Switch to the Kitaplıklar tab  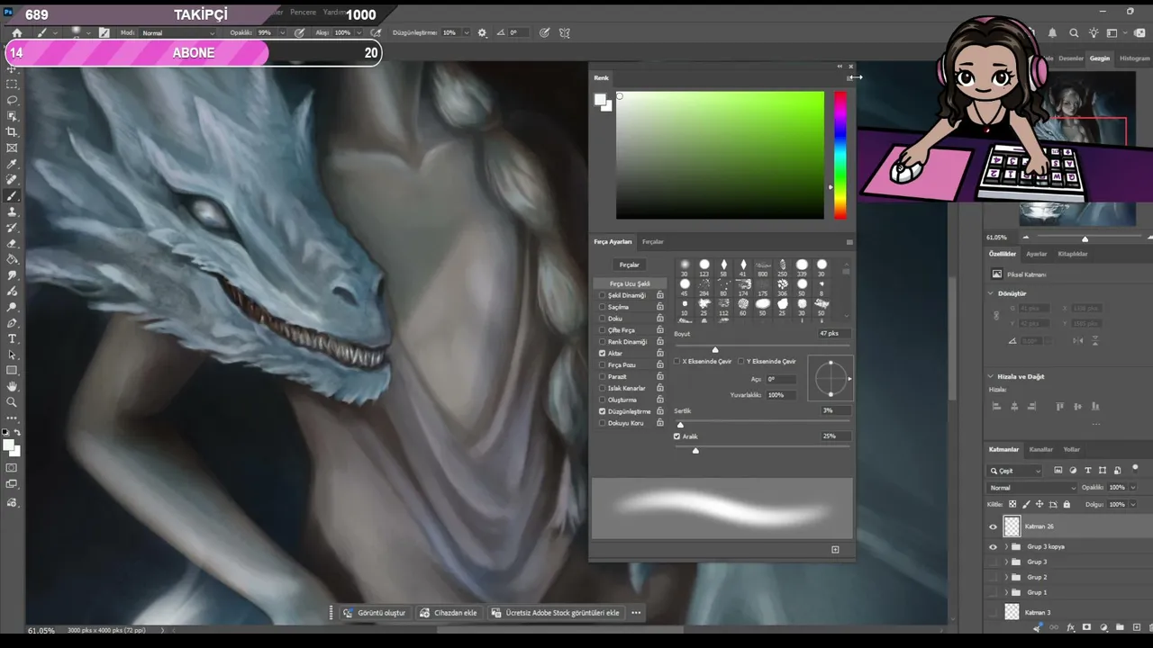pyautogui.click(x=1073, y=254)
